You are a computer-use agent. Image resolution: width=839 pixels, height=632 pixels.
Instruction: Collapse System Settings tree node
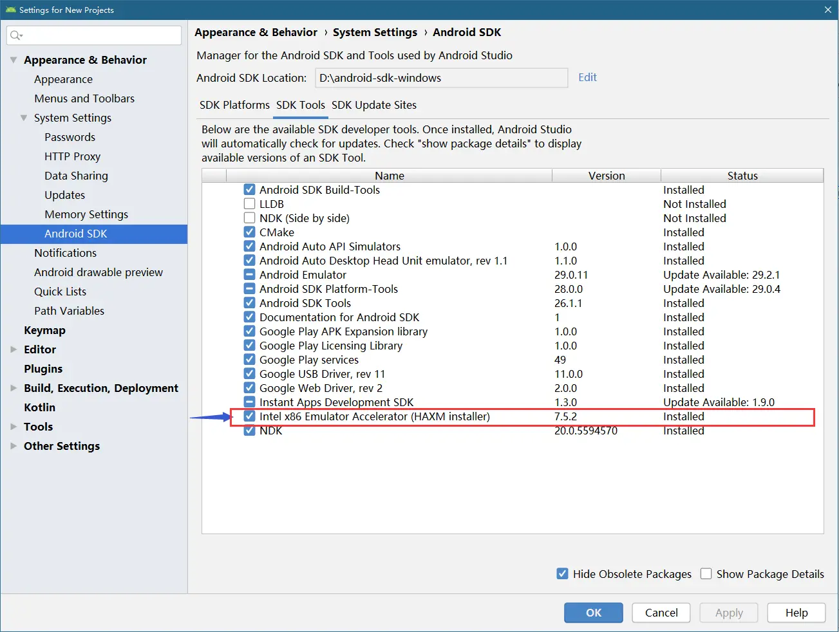24,118
